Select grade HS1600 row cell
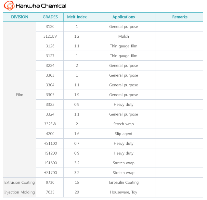207x200 pixels. coord(50,163)
